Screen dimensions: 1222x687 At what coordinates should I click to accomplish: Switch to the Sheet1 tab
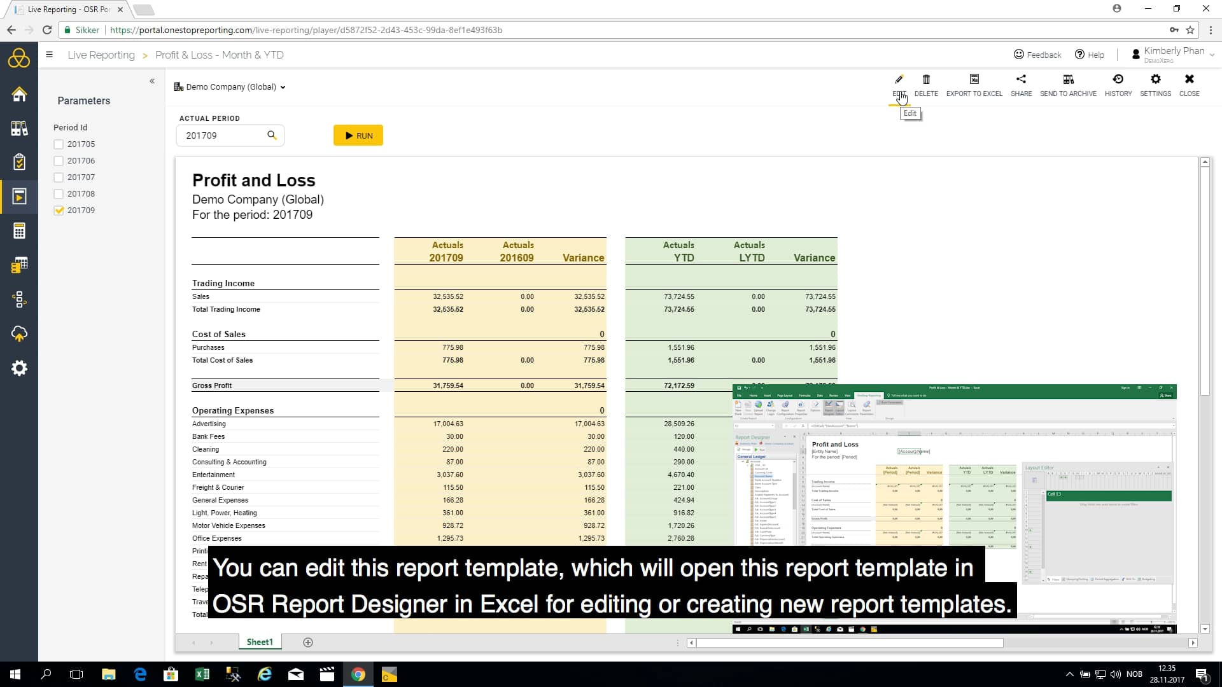[x=259, y=642]
